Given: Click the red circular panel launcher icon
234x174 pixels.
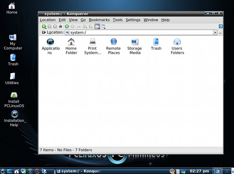Looking at the screenshot, I should point(37,171).
